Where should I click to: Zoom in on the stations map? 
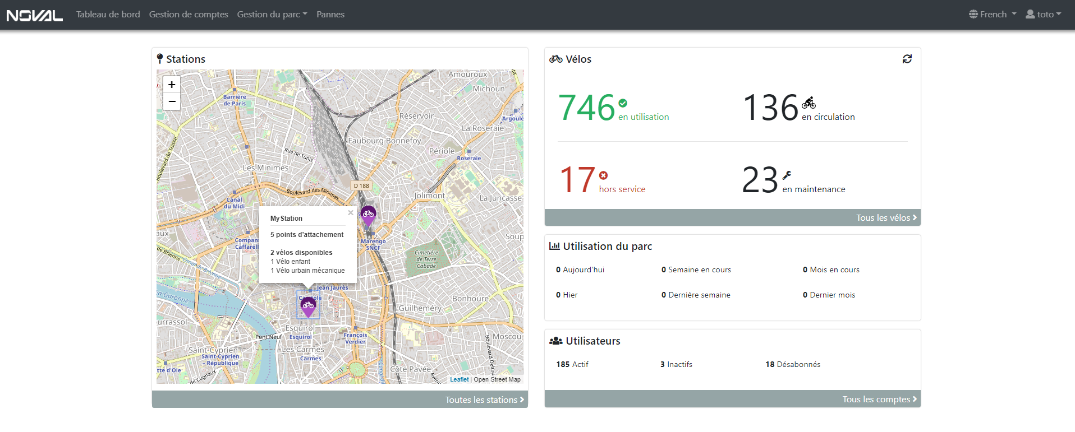[172, 85]
